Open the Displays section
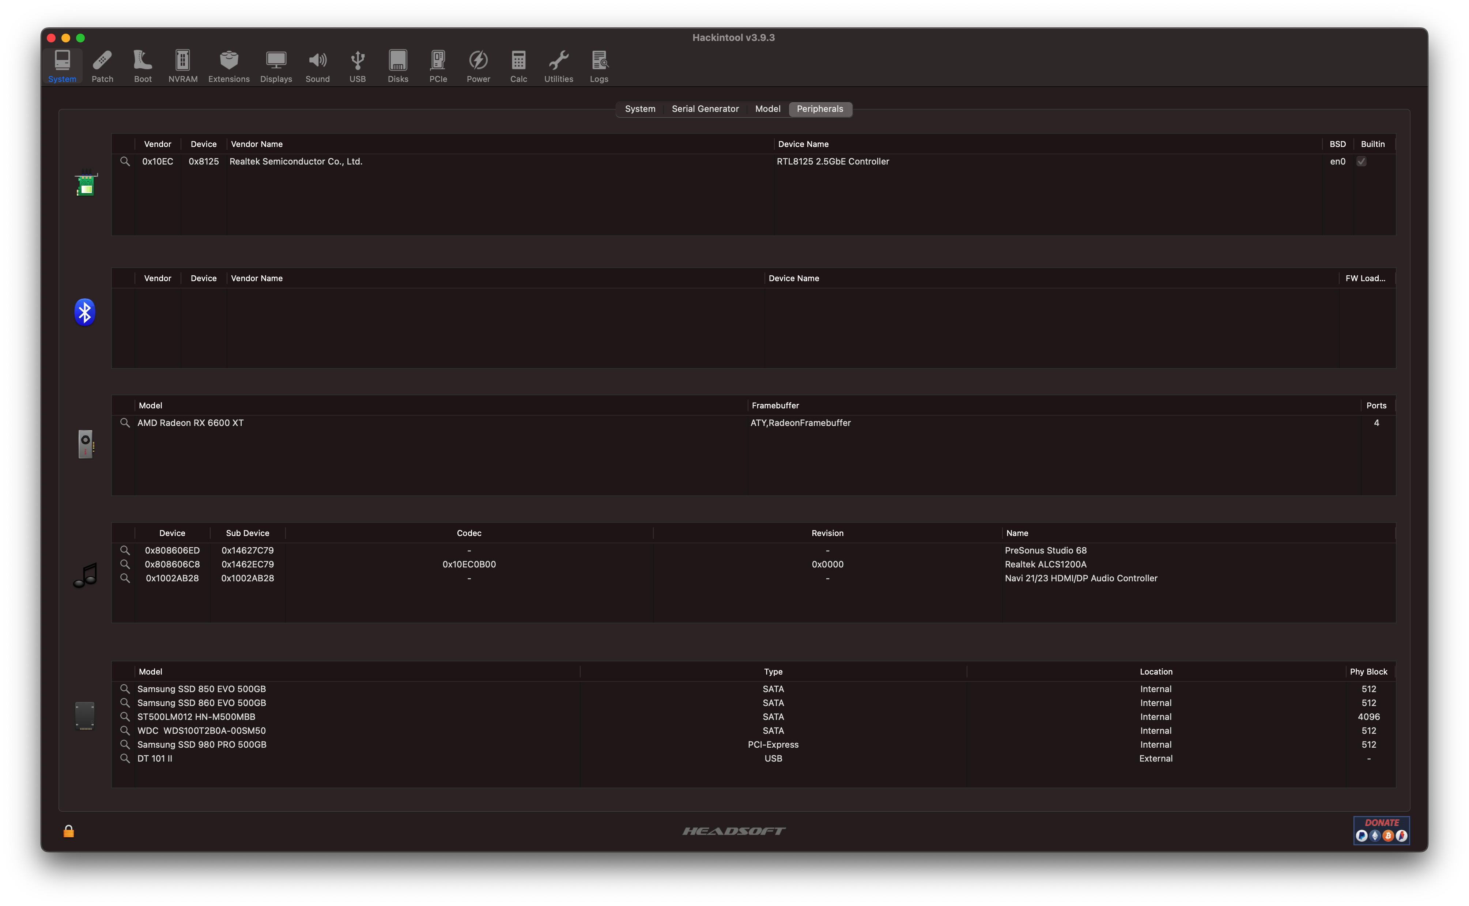1469x906 pixels. (276, 65)
